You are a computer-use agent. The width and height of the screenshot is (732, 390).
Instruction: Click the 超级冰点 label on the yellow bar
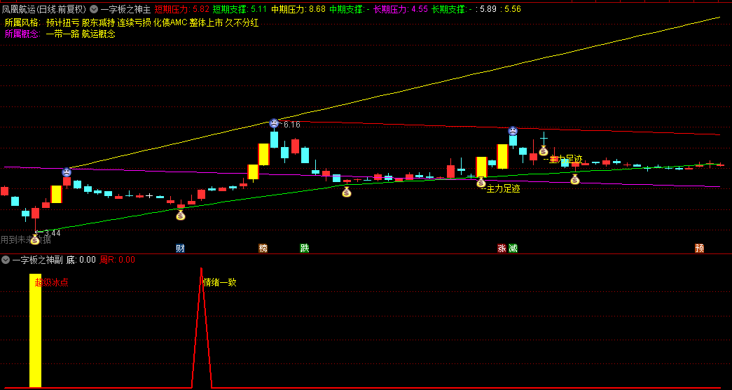click(x=51, y=282)
